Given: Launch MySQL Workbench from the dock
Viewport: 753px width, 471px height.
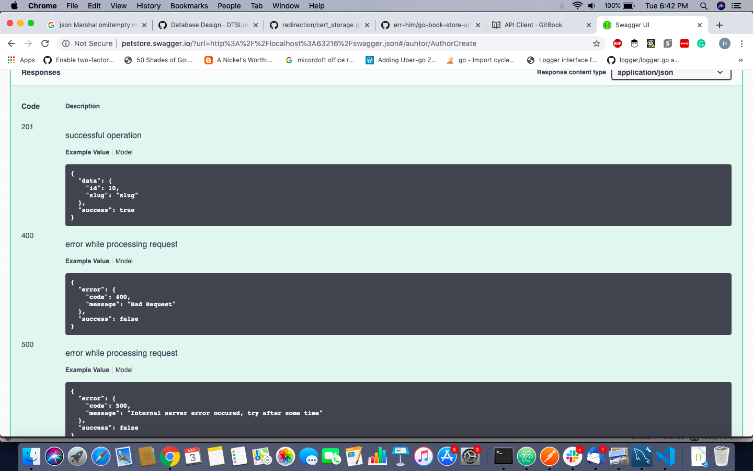Looking at the screenshot, I should [641, 456].
